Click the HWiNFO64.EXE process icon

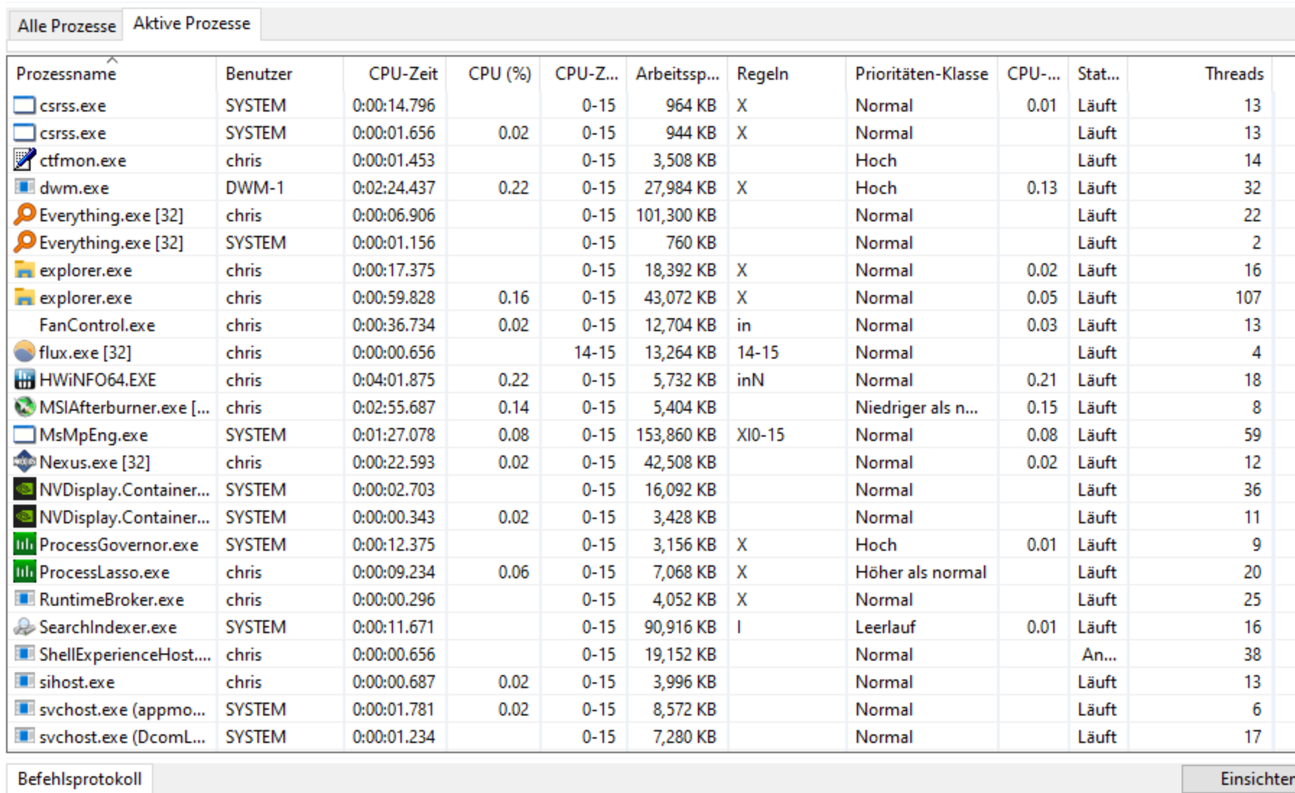click(x=24, y=380)
